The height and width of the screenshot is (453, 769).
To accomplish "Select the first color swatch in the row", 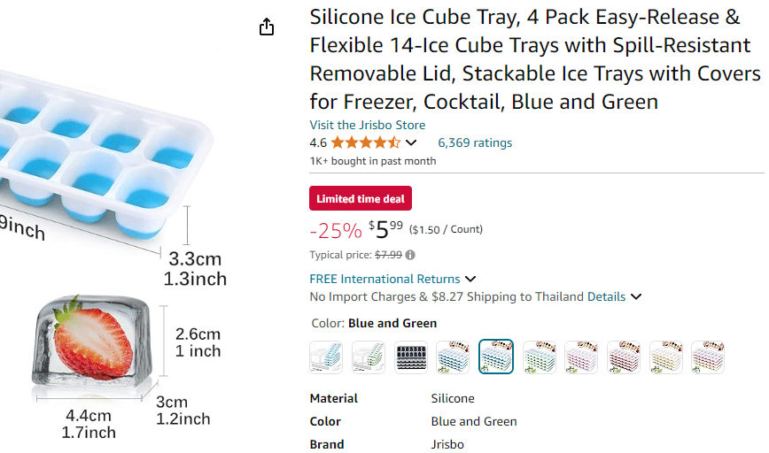I will click(326, 357).
